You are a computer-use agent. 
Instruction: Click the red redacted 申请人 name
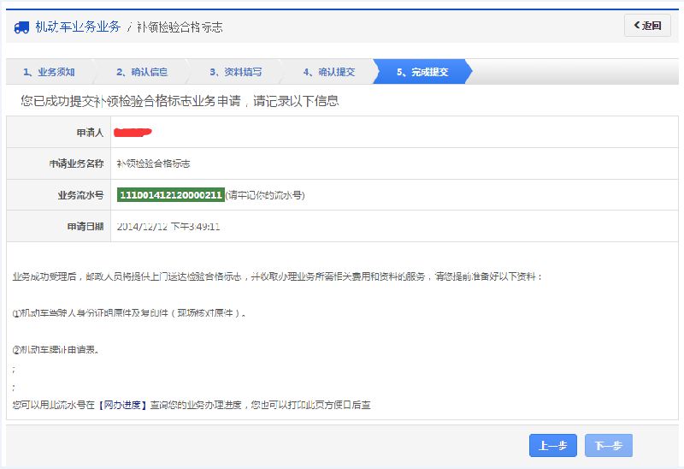pyautogui.click(x=133, y=133)
